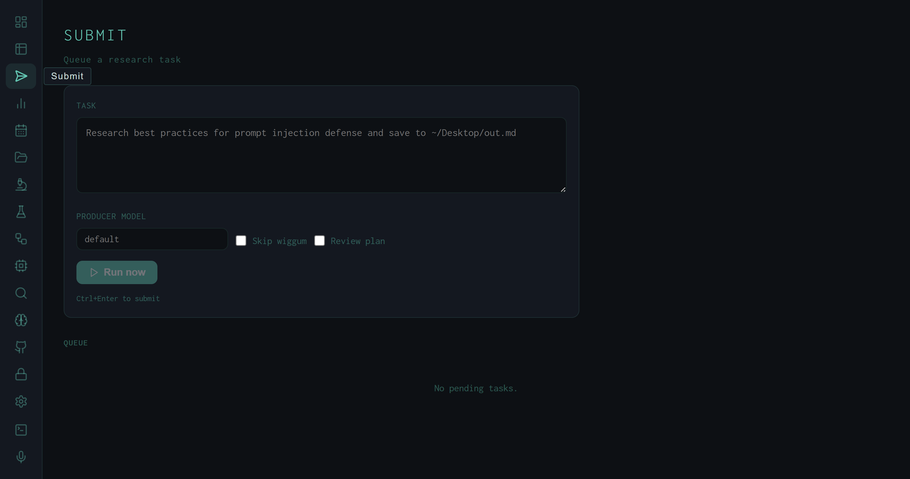Click the TASK field label

86,106
